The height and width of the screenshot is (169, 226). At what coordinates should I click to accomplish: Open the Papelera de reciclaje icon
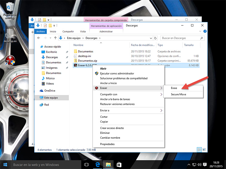(10, 7)
